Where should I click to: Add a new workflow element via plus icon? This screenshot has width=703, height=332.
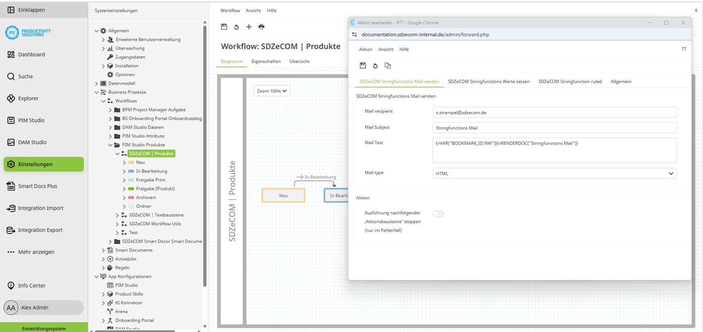click(249, 26)
